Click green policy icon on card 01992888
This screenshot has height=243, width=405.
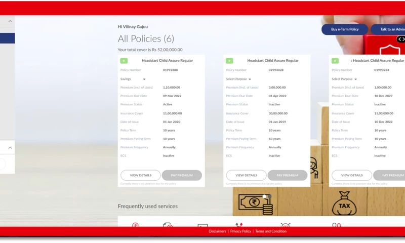pos(124,61)
